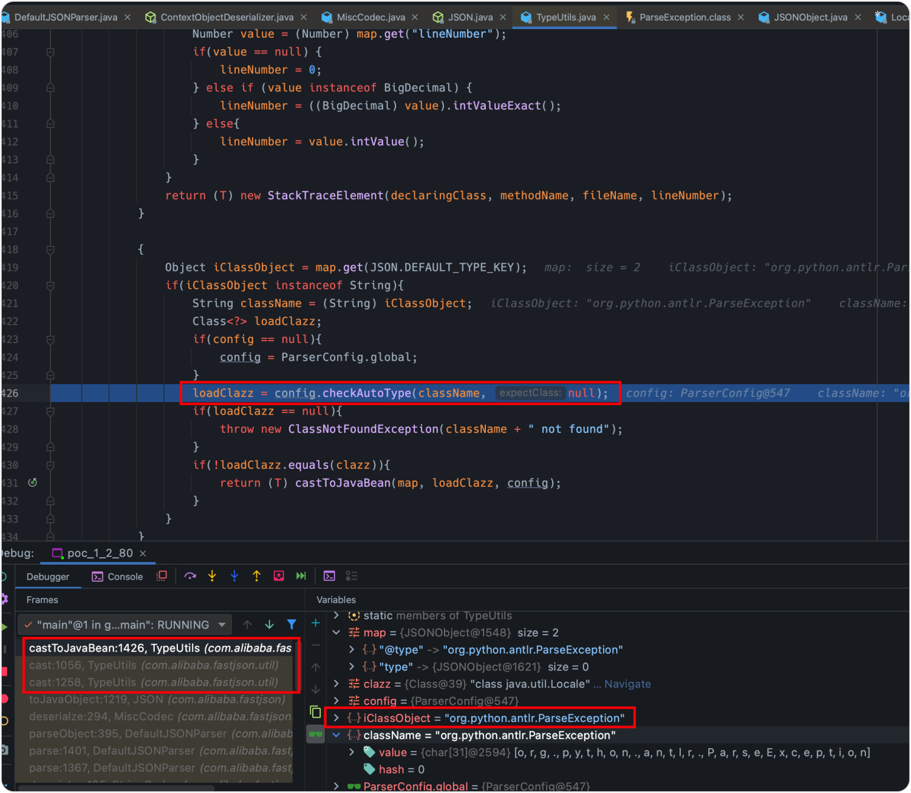This screenshot has height=793, width=911.
Task: Click the remove watch minus icon
Action: (316, 645)
